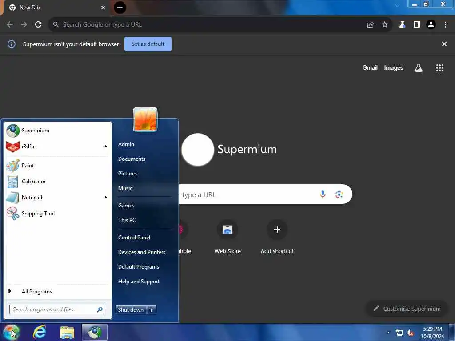Viewport: 455px width, 341px height.
Task: Open the tab search dropdown chevron
Action: point(397,5)
